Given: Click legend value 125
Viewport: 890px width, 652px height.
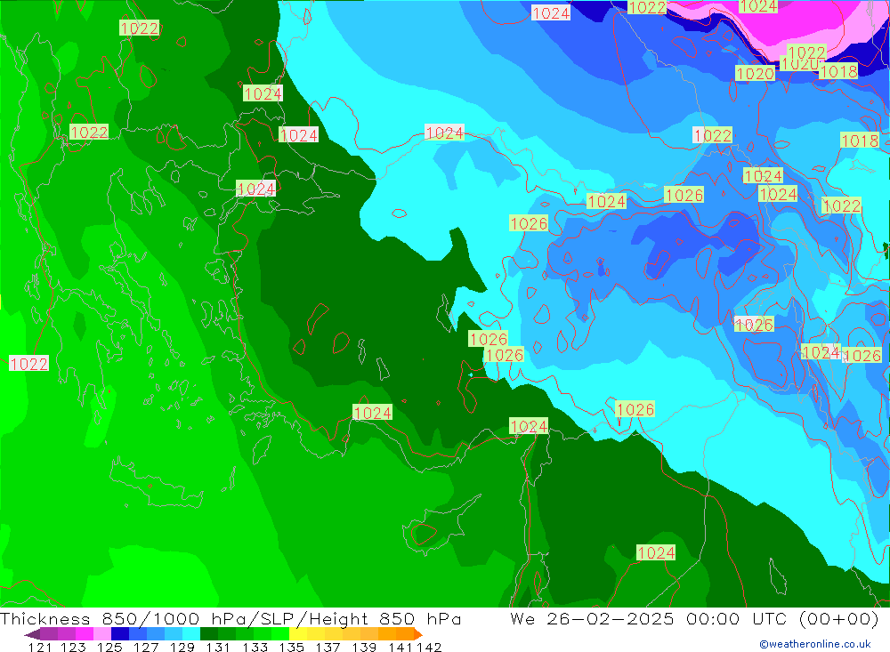Looking at the screenshot, I should click(x=109, y=647).
